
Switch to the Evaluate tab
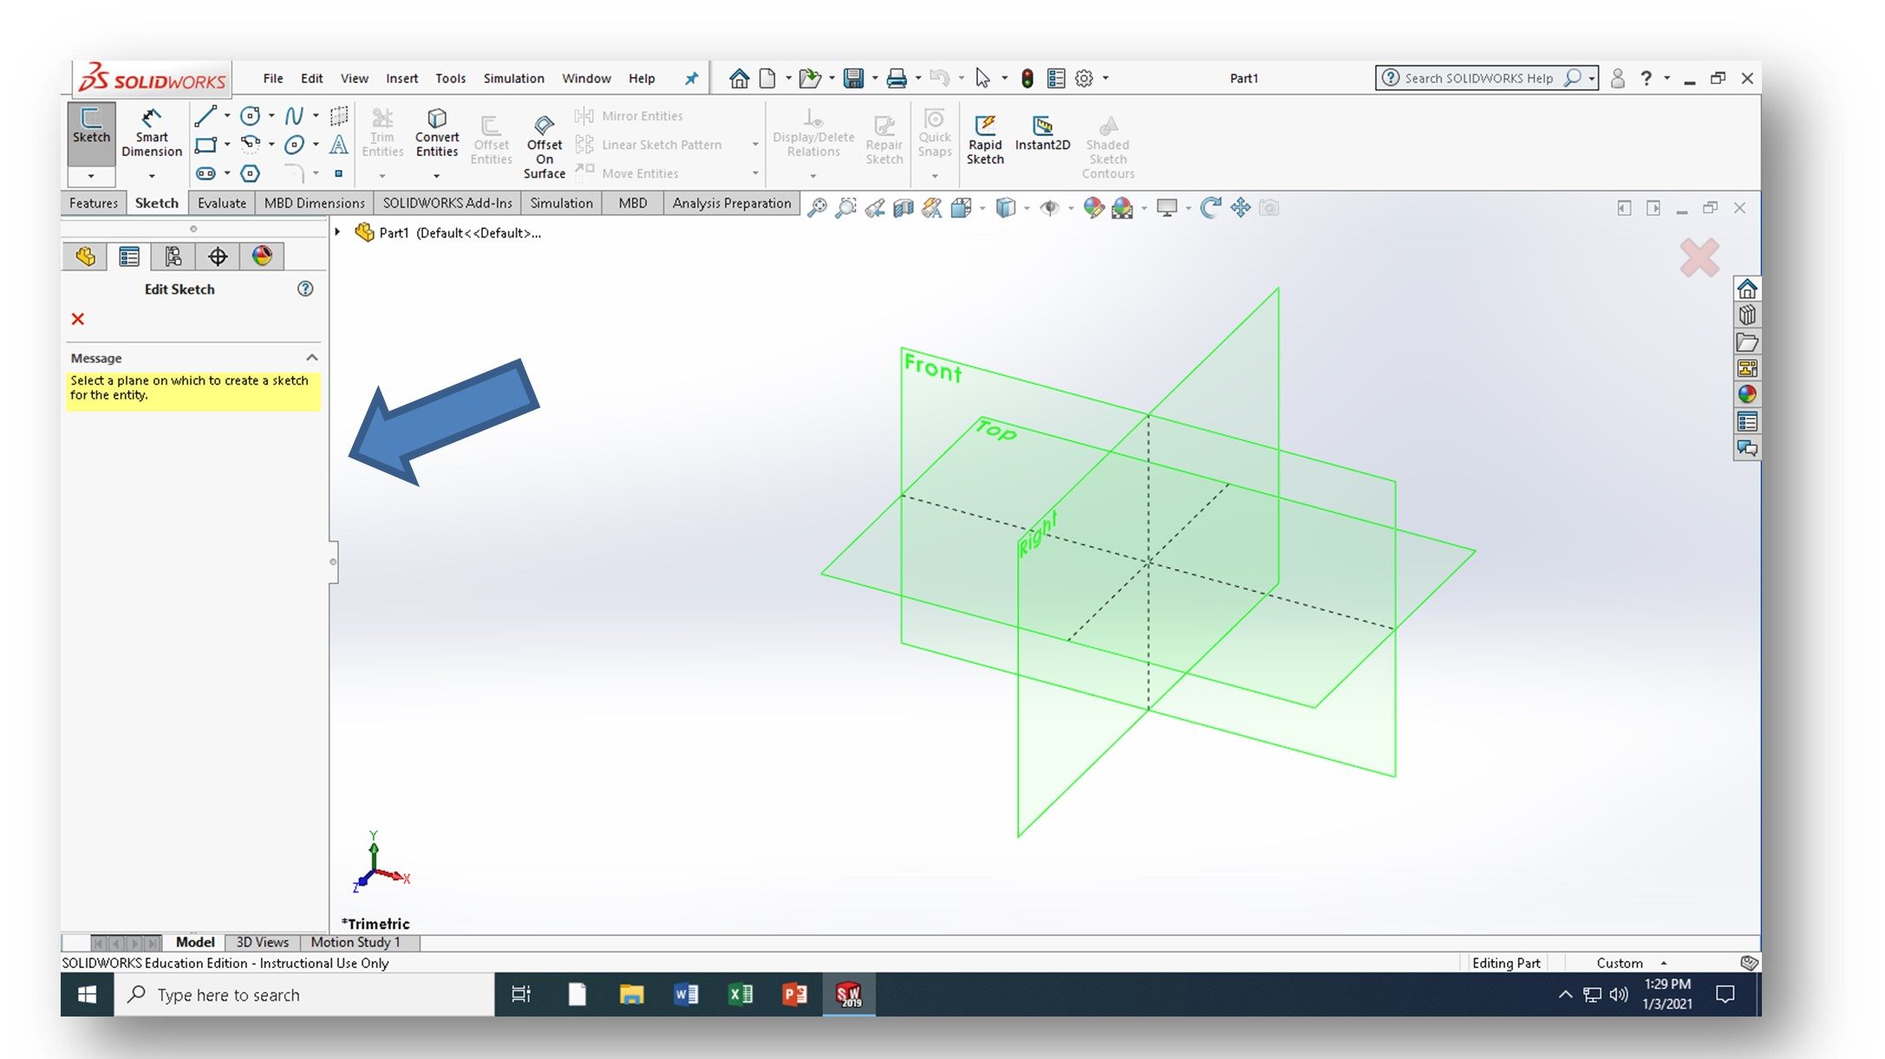(x=221, y=203)
